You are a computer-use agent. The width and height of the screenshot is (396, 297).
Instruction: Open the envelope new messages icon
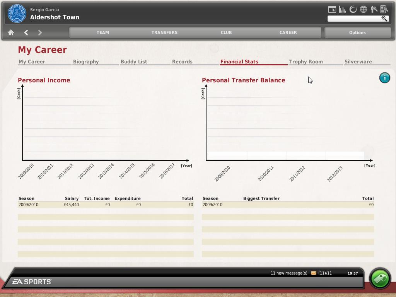[x=313, y=273]
